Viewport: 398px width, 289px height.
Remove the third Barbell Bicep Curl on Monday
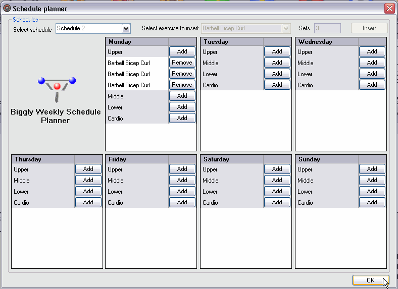click(x=182, y=85)
